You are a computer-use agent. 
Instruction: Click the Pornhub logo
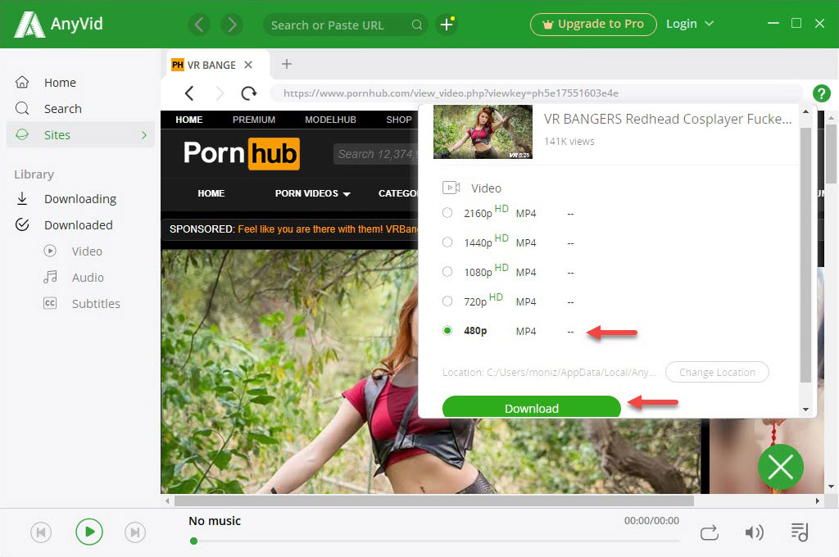tap(242, 153)
